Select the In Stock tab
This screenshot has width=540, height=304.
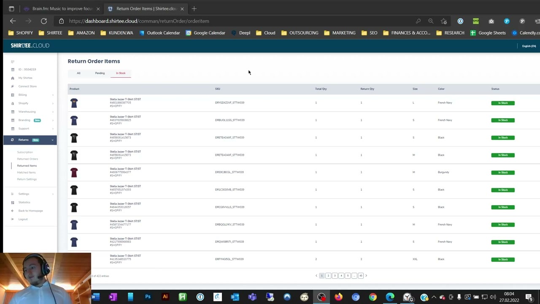tap(121, 73)
